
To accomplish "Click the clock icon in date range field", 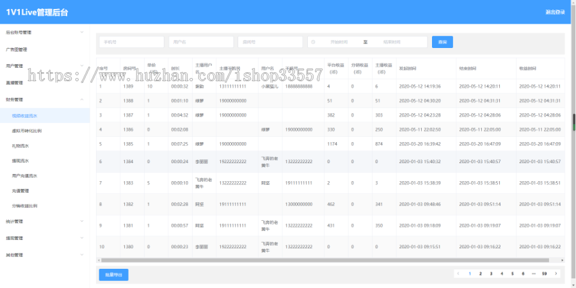I will coord(314,42).
